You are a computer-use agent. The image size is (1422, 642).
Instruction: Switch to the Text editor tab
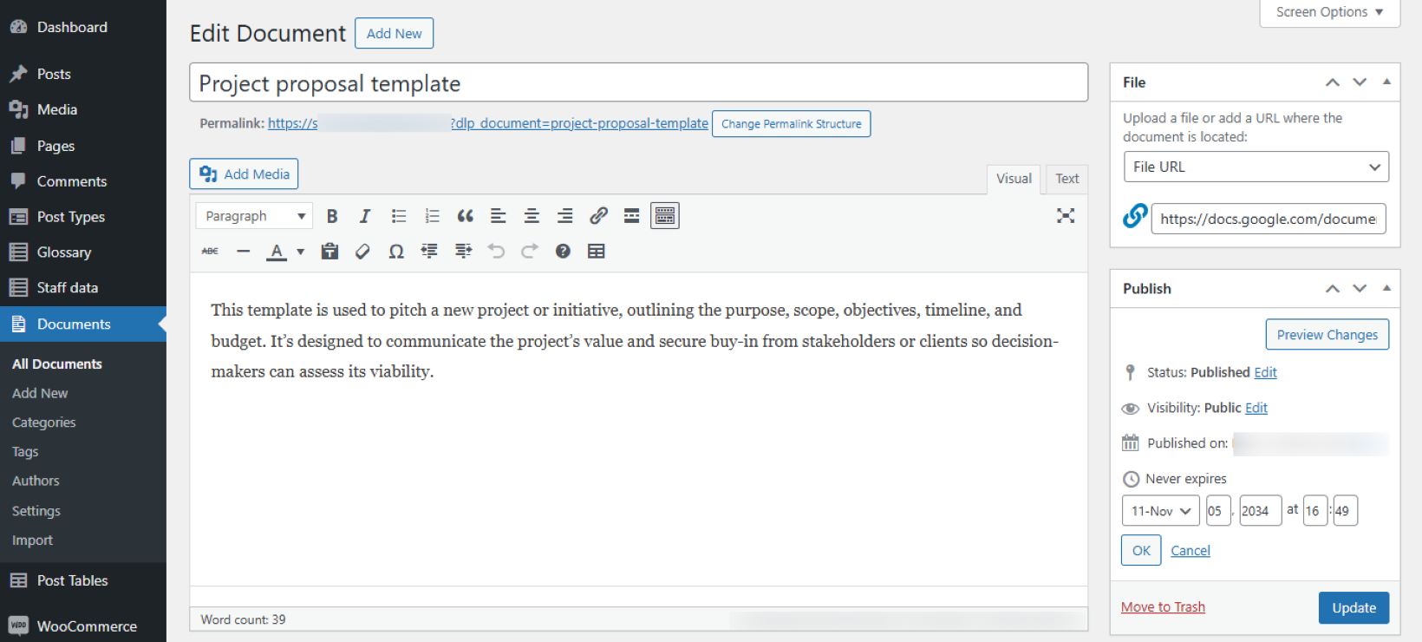pos(1067,179)
